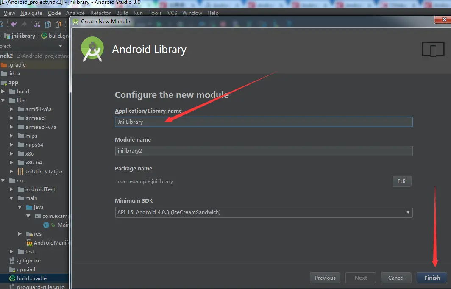The image size is (451, 289).
Task: Select the main folder row
Action: 34,198
